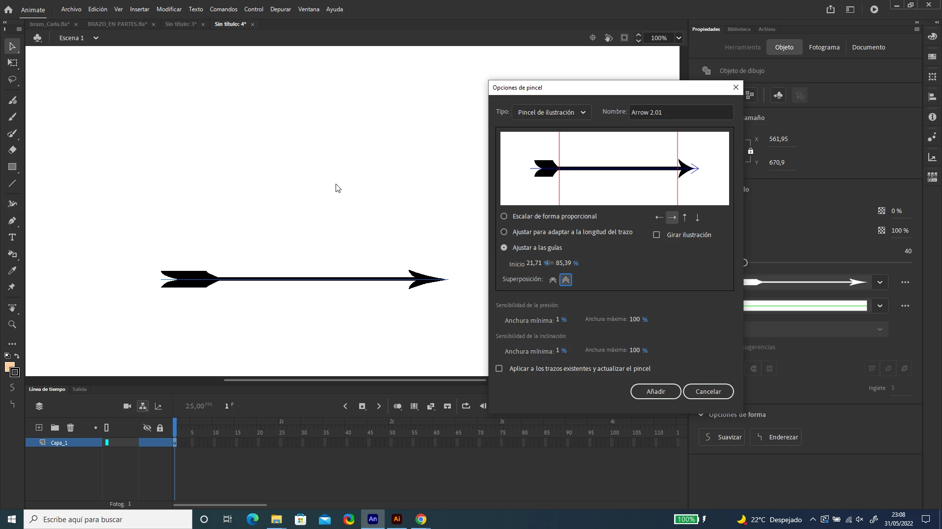Open the Modificar menu
The height and width of the screenshot is (529, 942).
(x=169, y=9)
